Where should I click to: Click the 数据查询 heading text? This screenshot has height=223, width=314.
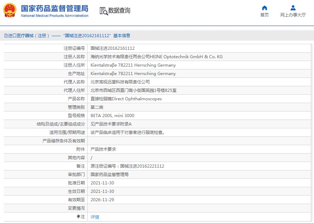tap(119, 11)
